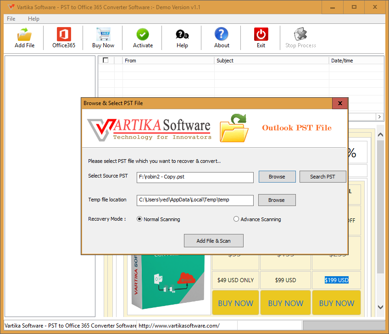The width and height of the screenshot is (389, 334).
Task: Close the Browse & Select PST File dialog
Action: tap(340, 103)
